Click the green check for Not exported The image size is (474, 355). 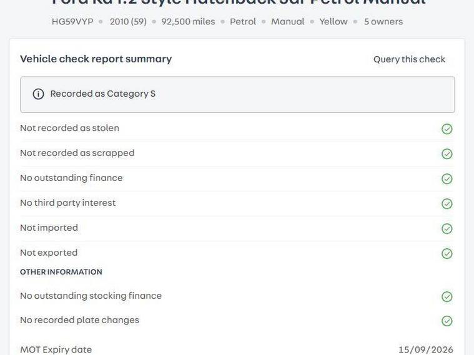click(x=447, y=254)
